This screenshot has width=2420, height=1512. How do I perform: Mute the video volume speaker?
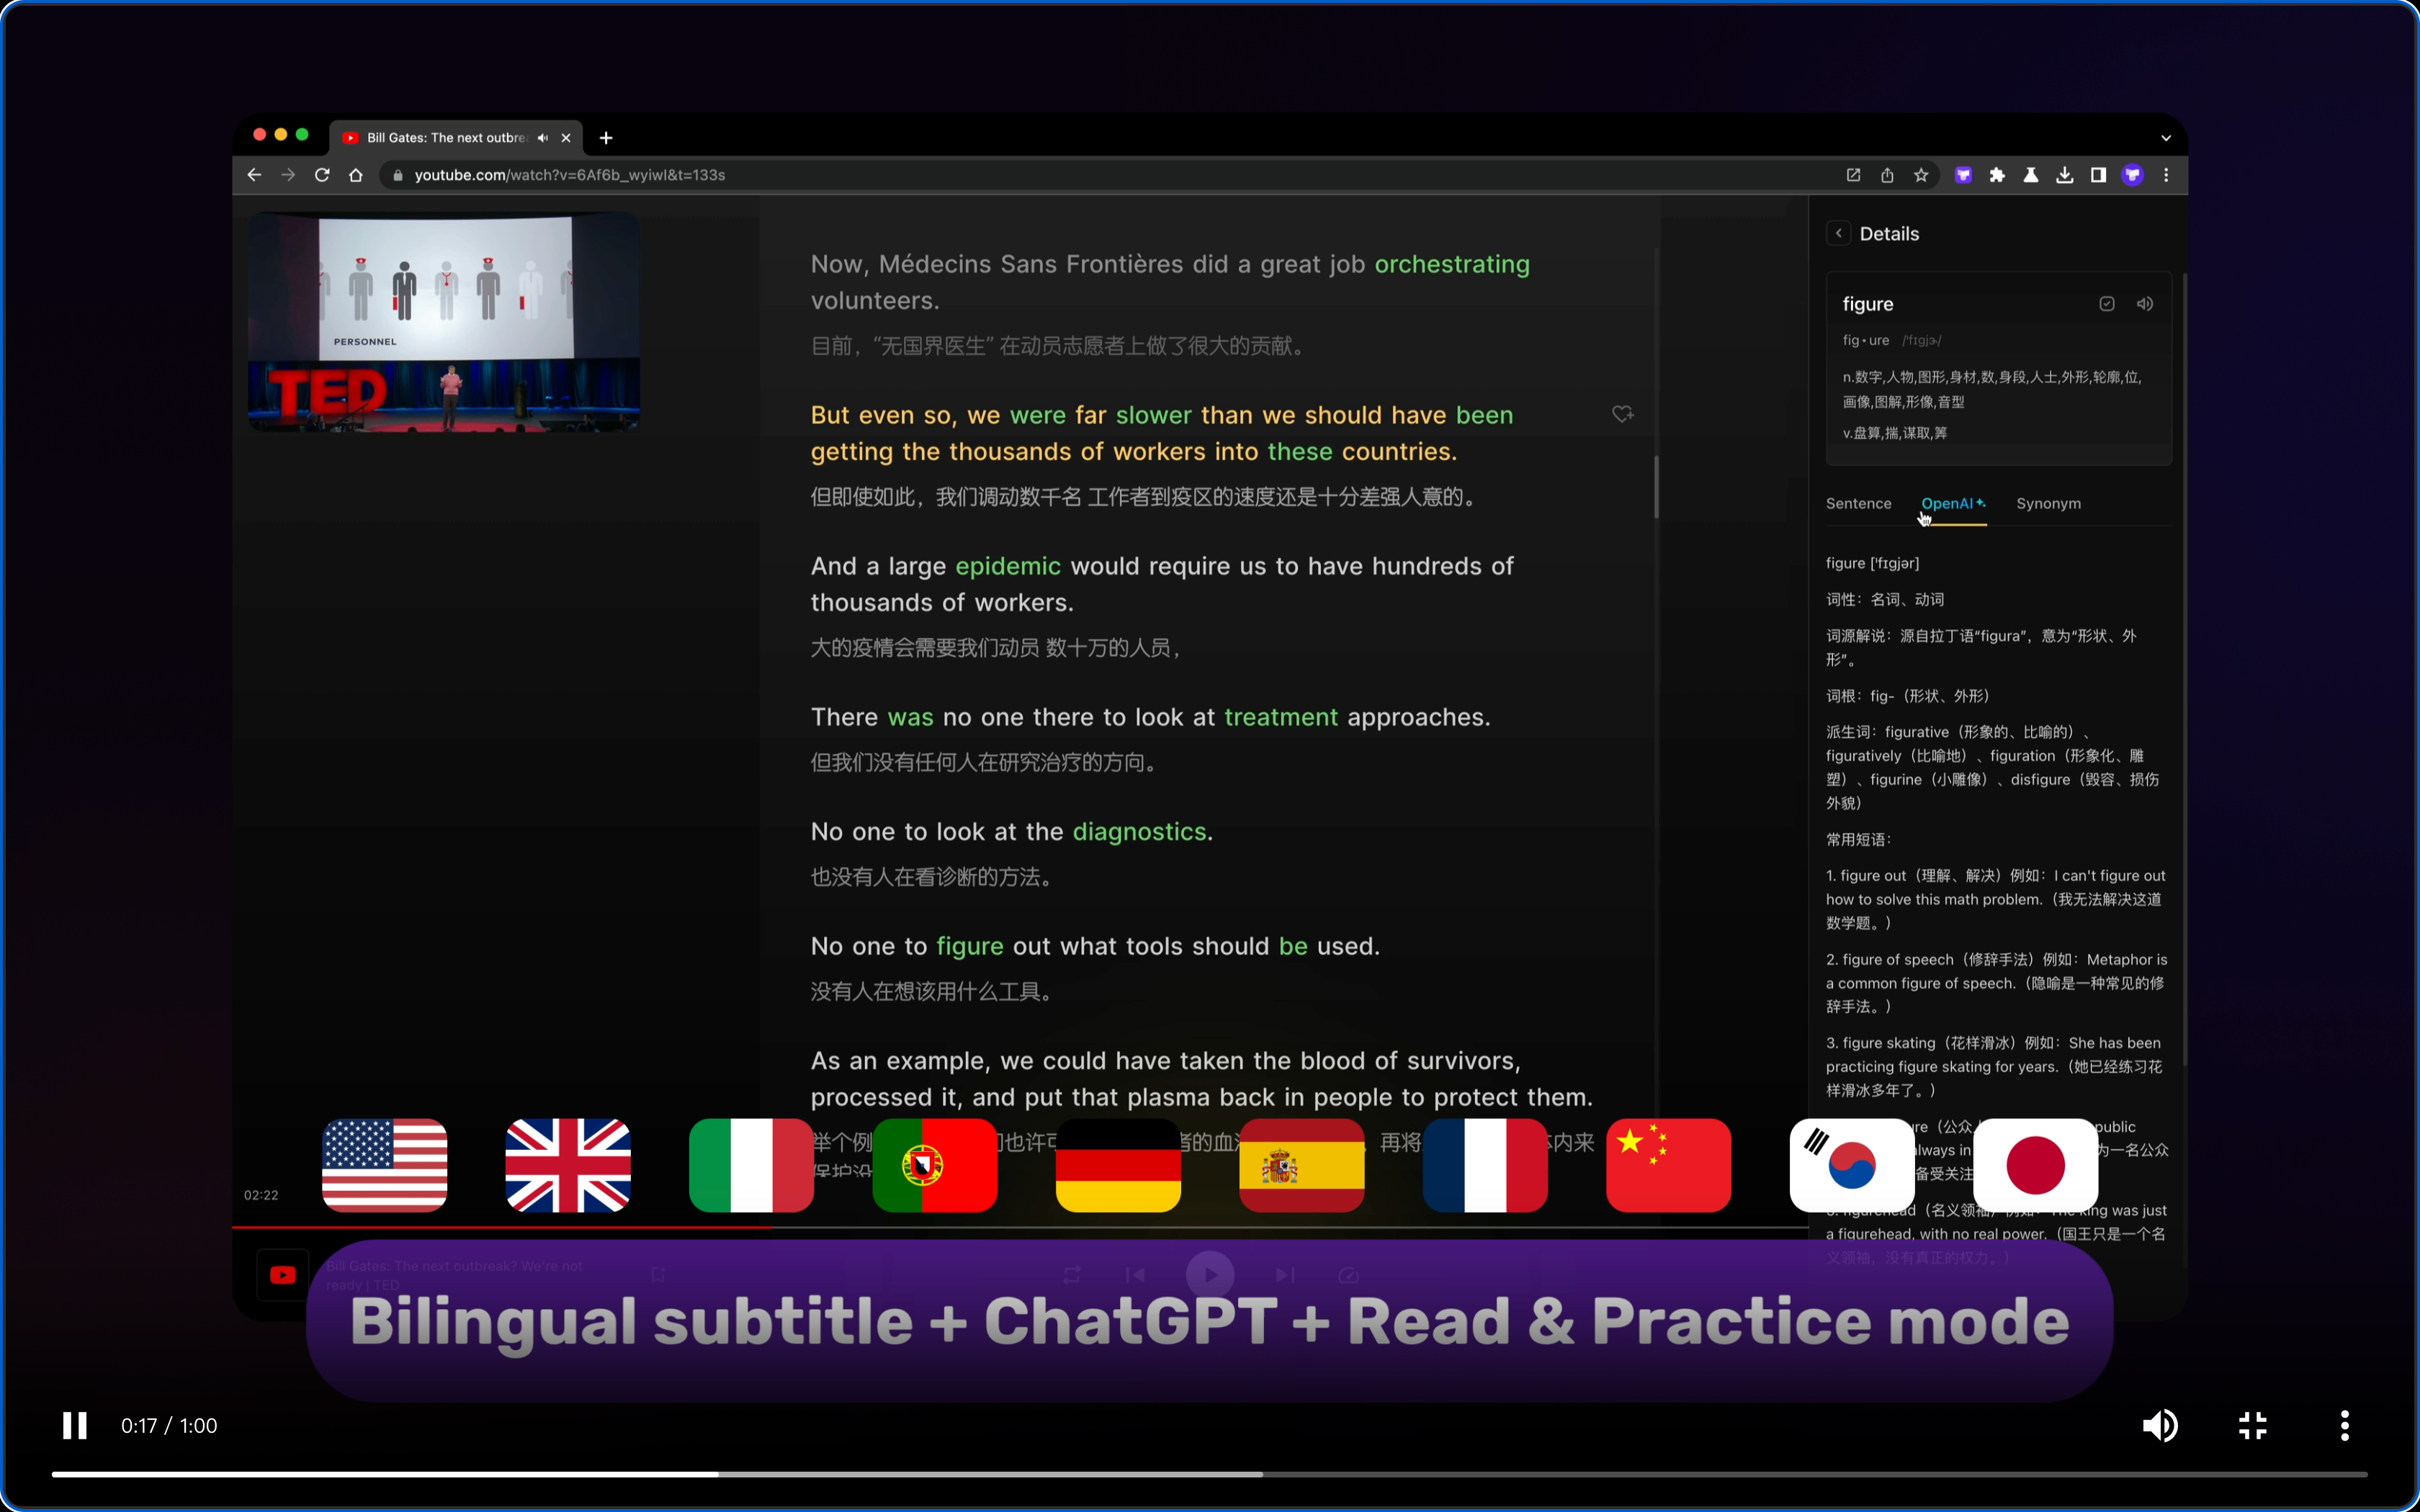pos(2159,1425)
